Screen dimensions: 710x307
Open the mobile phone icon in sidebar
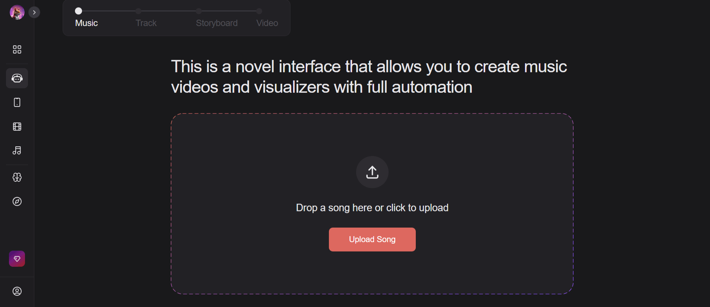(17, 102)
